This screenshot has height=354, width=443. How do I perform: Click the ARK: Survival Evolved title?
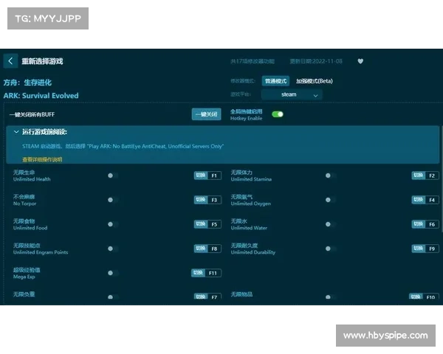pyautogui.click(x=41, y=96)
